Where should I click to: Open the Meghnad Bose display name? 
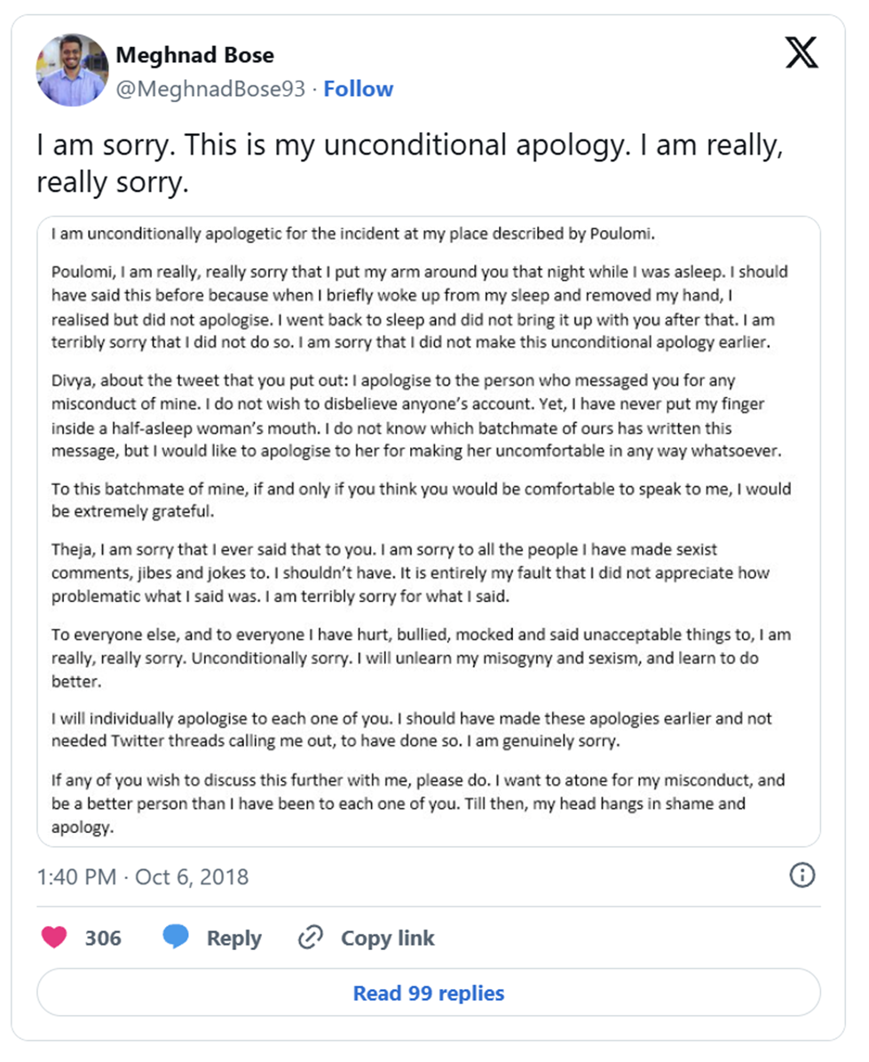tap(194, 55)
